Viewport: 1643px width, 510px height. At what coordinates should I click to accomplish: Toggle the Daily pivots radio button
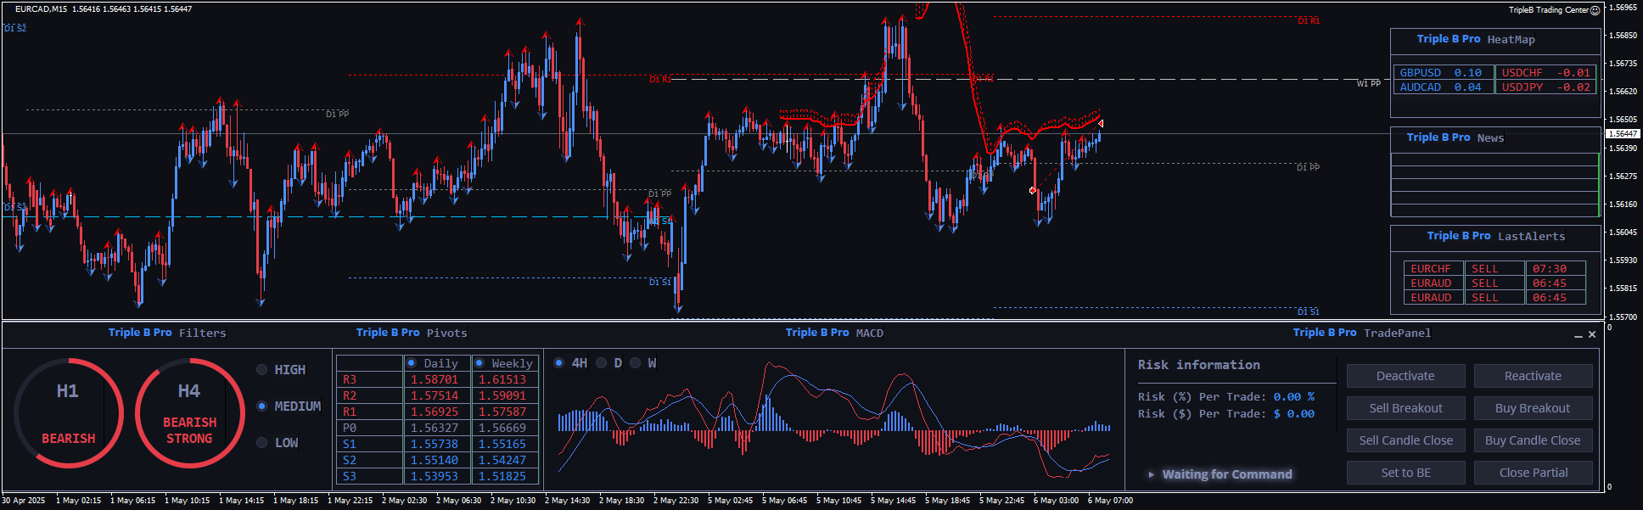412,363
